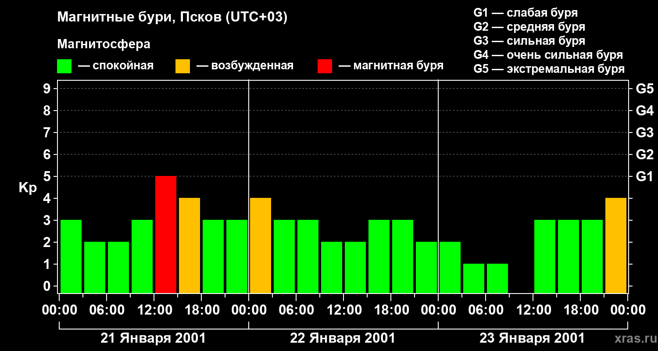The width and height of the screenshot is (658, 351).
Task: Click the G1 storm level axis label
Action: pos(644,176)
